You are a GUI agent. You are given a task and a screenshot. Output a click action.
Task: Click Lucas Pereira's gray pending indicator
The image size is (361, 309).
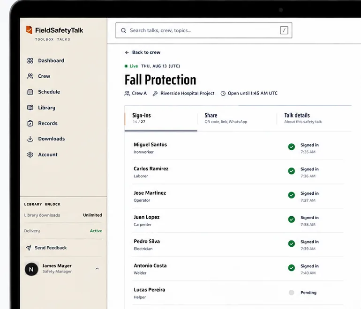coord(292,293)
